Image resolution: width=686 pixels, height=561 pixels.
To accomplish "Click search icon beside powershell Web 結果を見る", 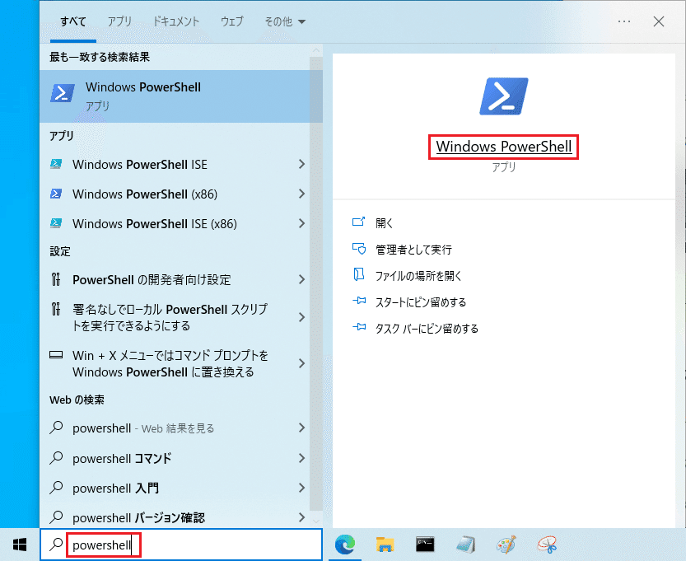I will point(57,428).
